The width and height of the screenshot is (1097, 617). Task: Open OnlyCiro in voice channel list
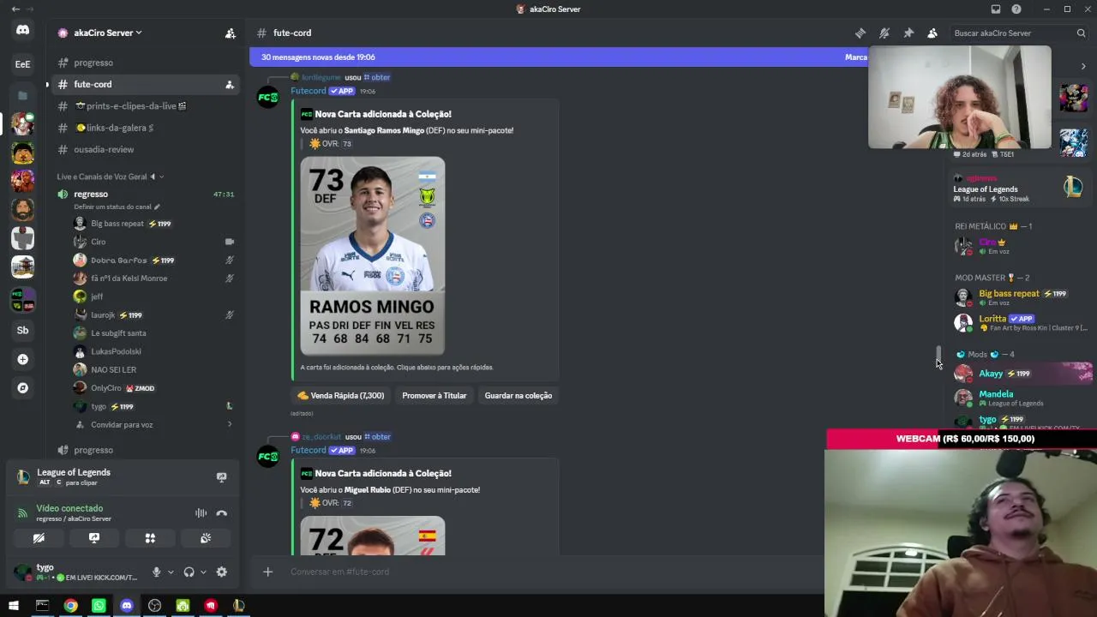[x=143, y=388]
